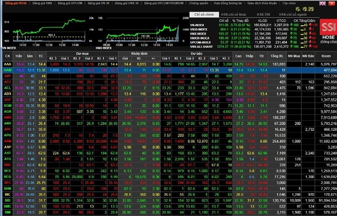
Task: Select the HSX-TRI tab
Action: [264, 15]
